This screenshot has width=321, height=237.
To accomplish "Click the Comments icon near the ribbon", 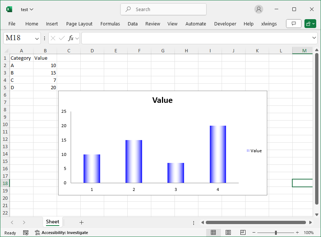I will click(x=293, y=23).
